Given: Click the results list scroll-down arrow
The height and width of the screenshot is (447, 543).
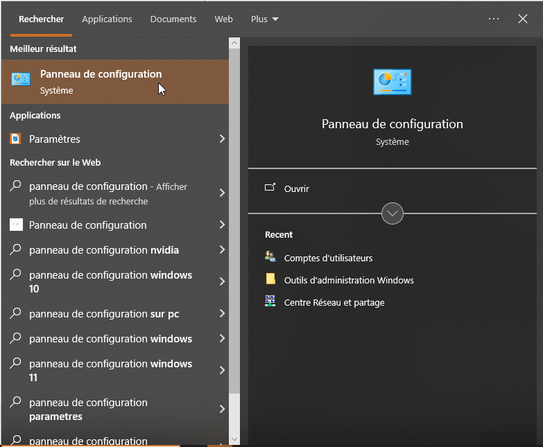Looking at the screenshot, I should point(234,439).
